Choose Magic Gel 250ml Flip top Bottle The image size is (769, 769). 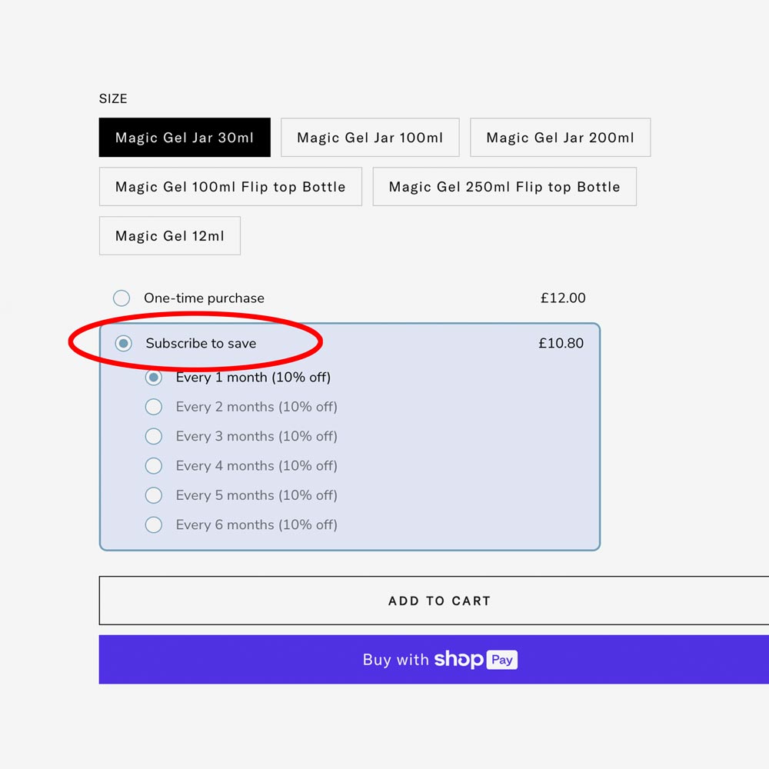(504, 187)
